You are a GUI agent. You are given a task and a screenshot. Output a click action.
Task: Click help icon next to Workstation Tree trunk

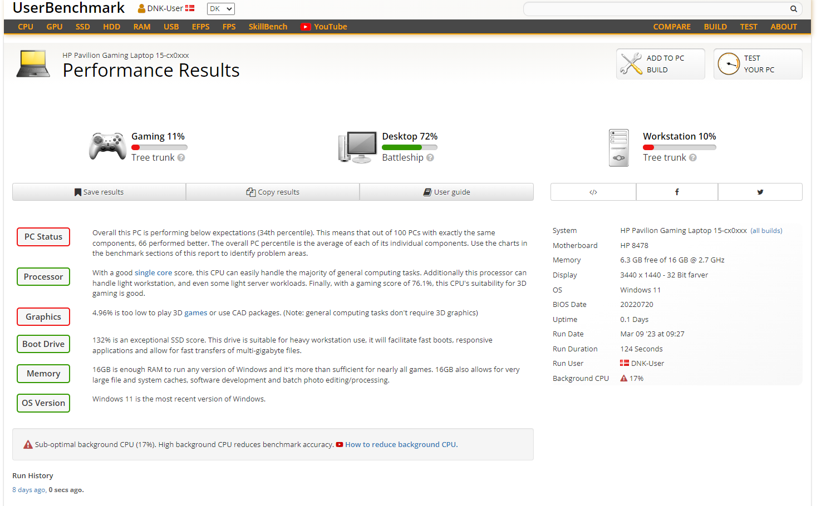point(693,158)
